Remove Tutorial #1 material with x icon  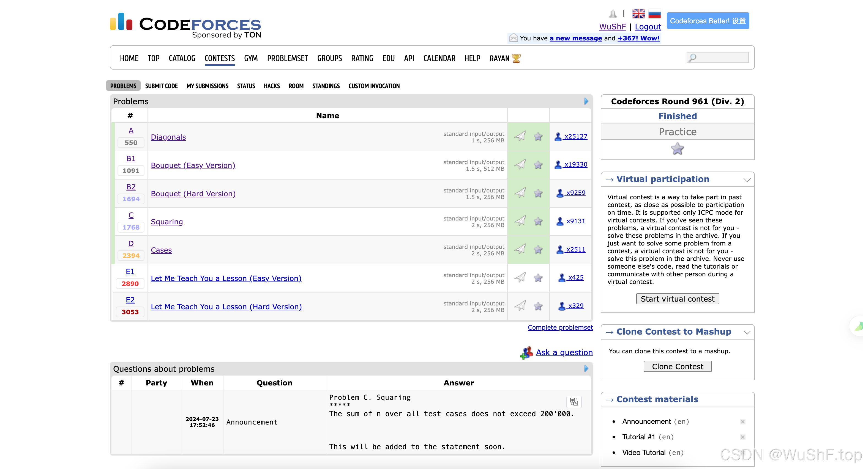(742, 437)
